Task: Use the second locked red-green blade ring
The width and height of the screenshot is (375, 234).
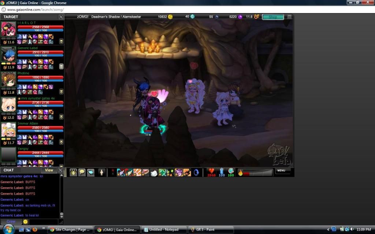Action: [129, 173]
